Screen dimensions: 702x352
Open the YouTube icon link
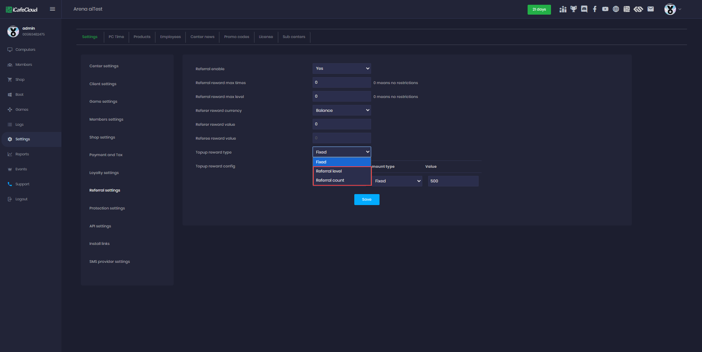click(x=605, y=9)
